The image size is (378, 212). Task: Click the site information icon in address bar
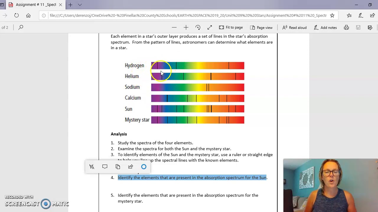tap(44, 15)
